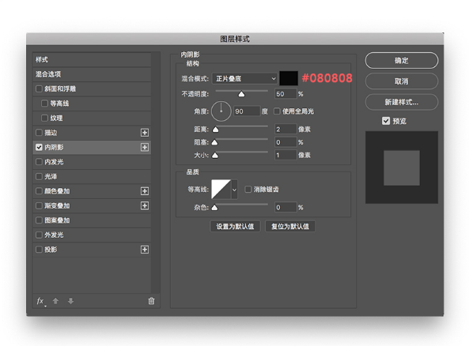Click the plus icon next to 内阴影
Screen dimensions: 469x346
[x=145, y=147]
